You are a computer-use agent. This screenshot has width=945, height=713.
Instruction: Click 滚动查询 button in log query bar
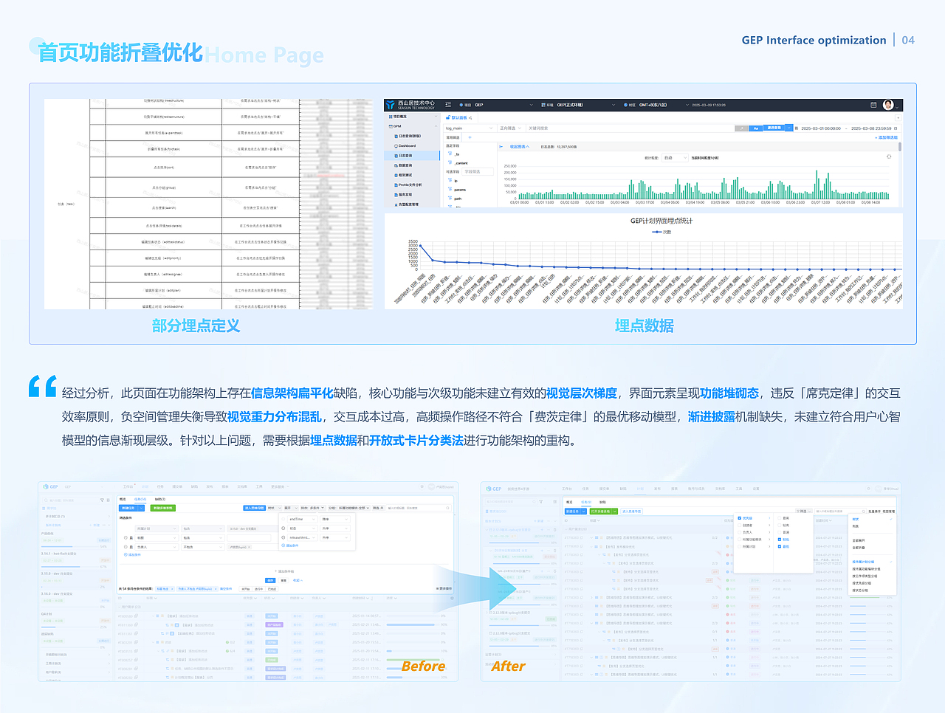click(x=774, y=128)
